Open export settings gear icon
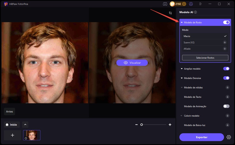This screenshot has width=235, height=145. tap(229, 137)
